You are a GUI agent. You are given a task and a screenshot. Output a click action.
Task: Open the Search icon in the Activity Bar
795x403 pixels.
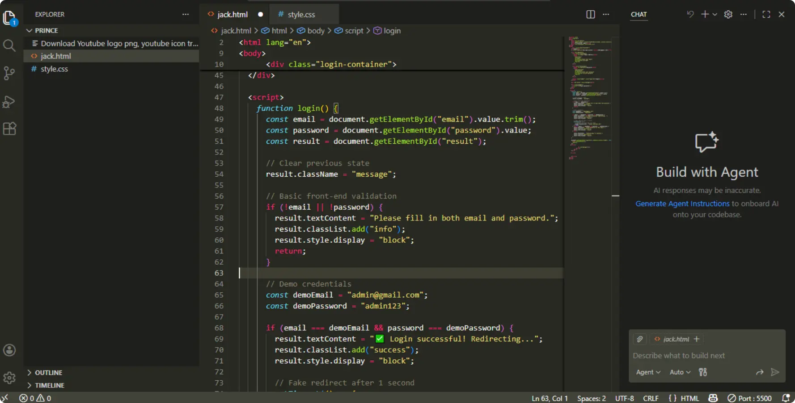[9, 45]
